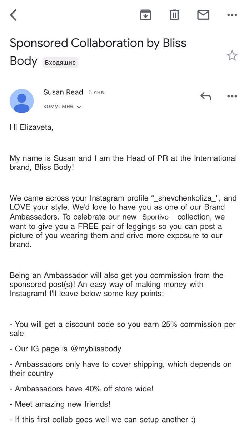The width and height of the screenshot is (249, 429).
Task: Tap the Входящие inbox label
Action: point(60,63)
